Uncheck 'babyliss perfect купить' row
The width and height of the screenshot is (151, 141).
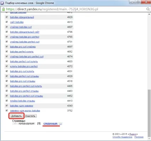[x=7, y=51]
